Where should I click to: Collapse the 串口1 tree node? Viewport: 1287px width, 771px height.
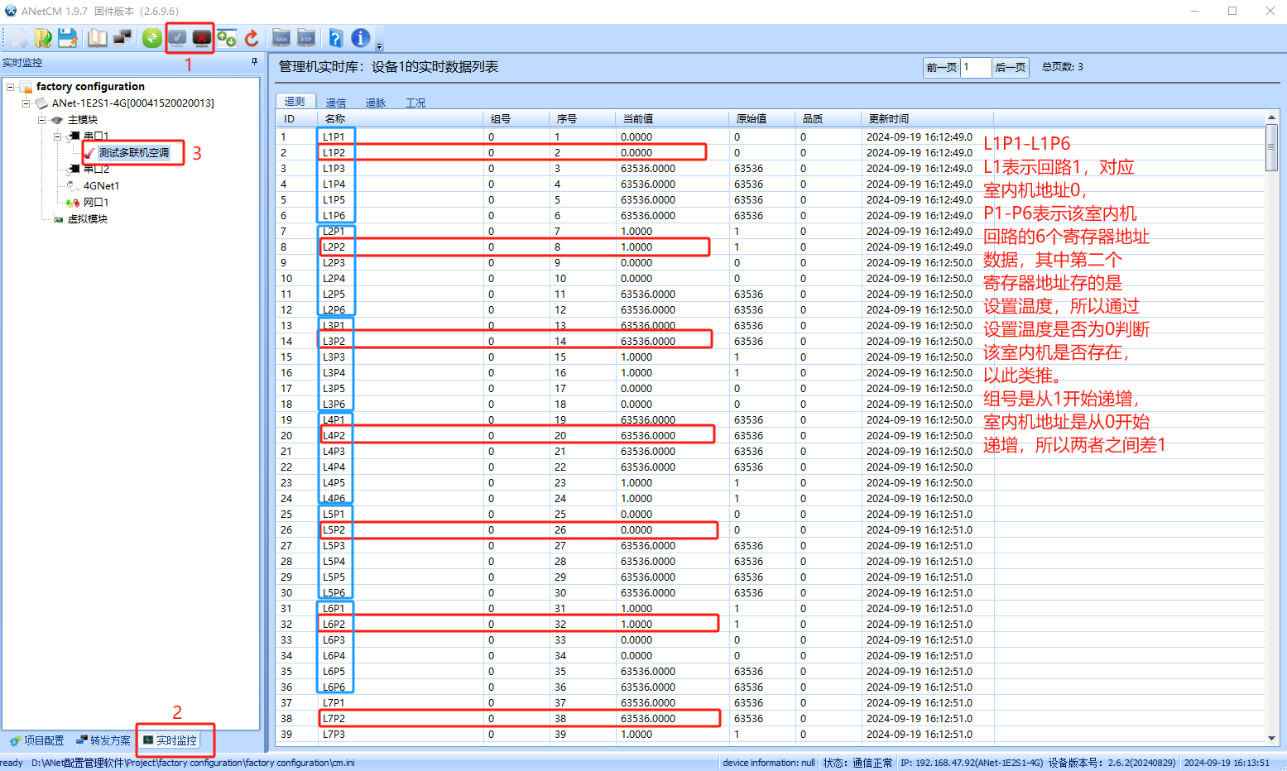pyautogui.click(x=57, y=136)
